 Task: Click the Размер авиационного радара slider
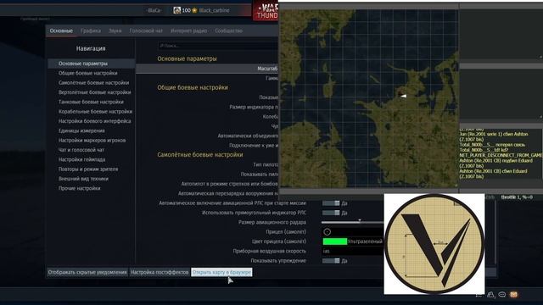pos(353,222)
